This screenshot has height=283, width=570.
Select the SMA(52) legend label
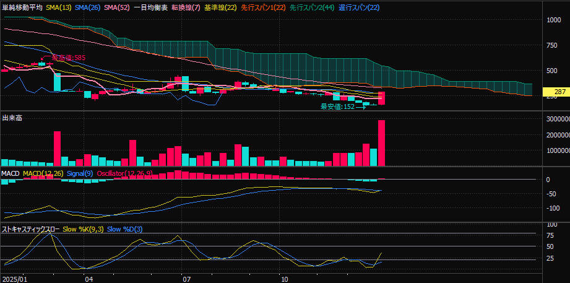coord(117,7)
